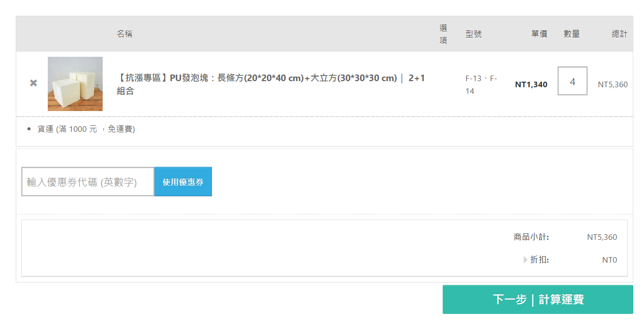Click the 商品小計 label
644x323 pixels.
point(531,237)
